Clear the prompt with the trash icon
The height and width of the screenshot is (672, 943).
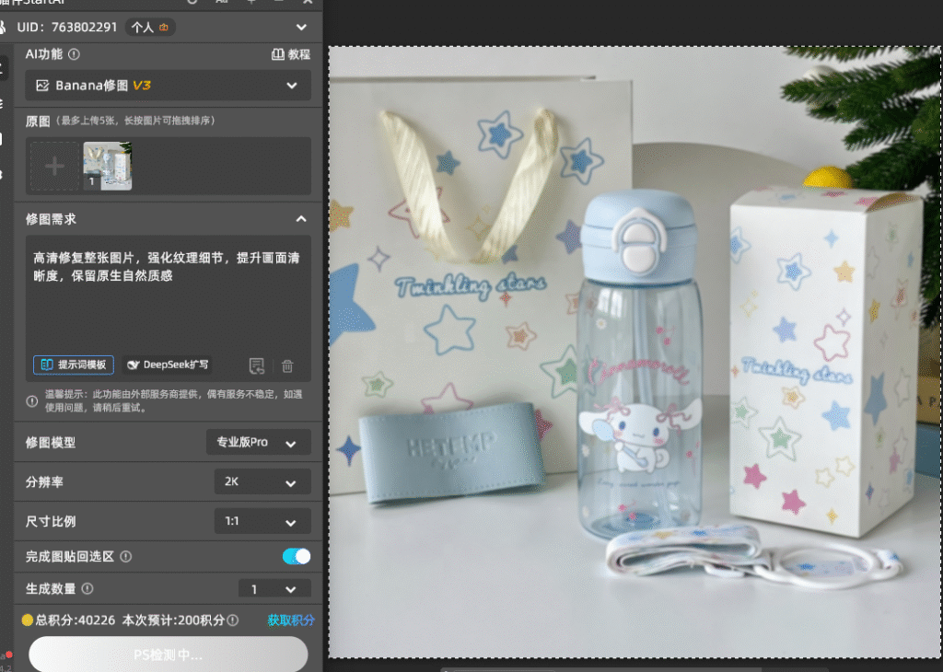pyautogui.click(x=287, y=365)
